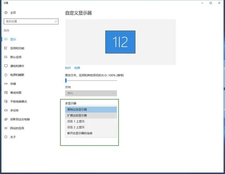Open 关于 settings page
Image resolution: width=225 pixels, height=174 pixels.
click(x=13, y=137)
